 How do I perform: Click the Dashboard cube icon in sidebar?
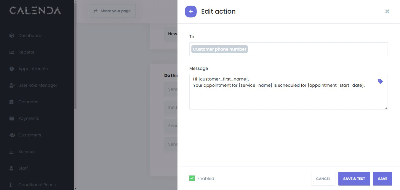pyautogui.click(x=12, y=36)
